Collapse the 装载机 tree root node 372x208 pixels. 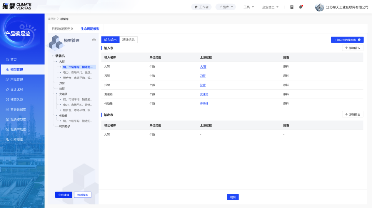pos(53,56)
